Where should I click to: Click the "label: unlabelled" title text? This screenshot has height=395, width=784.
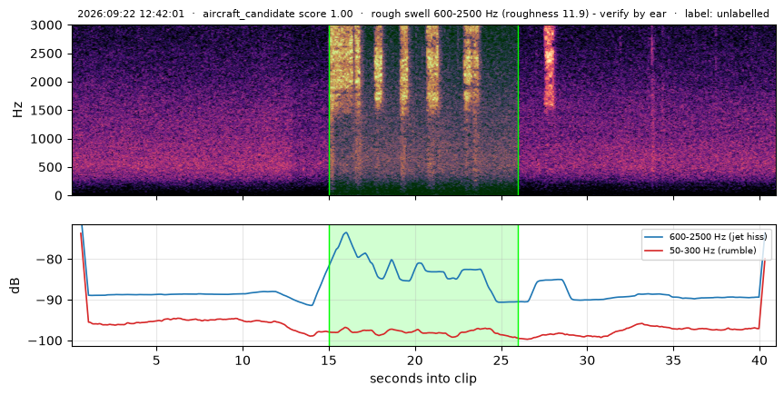[727, 14]
